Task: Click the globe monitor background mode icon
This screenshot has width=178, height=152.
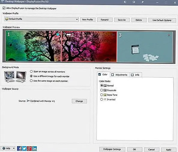Action: (10, 76)
